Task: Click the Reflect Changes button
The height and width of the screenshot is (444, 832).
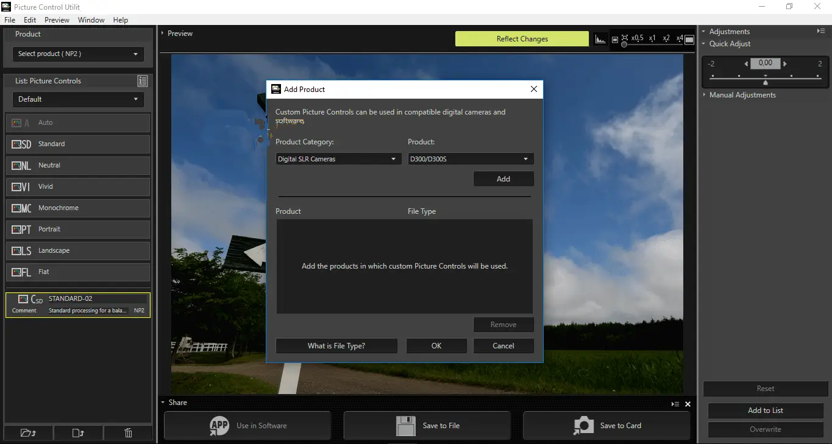Action: click(522, 39)
